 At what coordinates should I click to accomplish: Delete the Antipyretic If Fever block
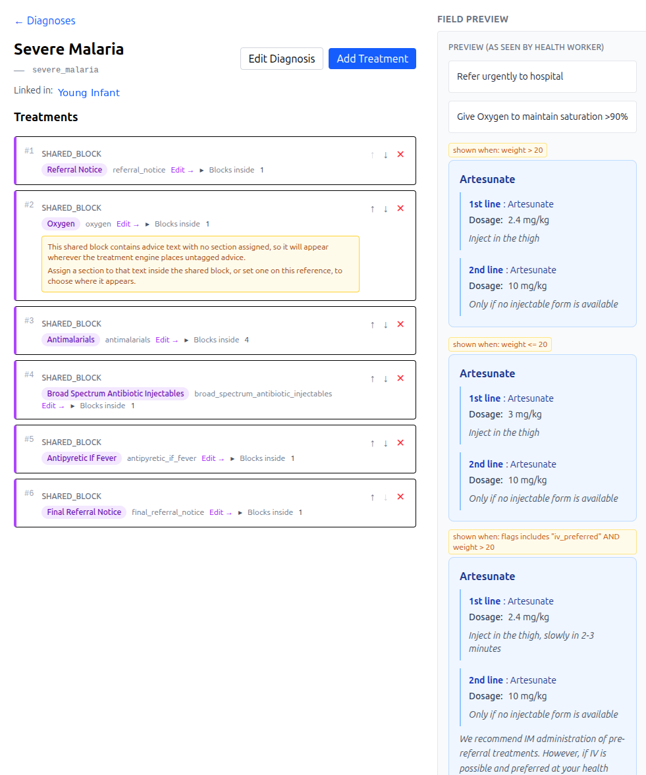(400, 443)
